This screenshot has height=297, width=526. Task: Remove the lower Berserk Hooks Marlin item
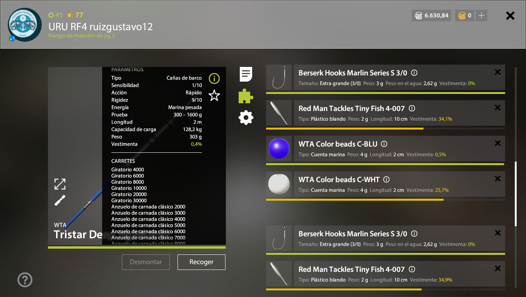pos(498,233)
